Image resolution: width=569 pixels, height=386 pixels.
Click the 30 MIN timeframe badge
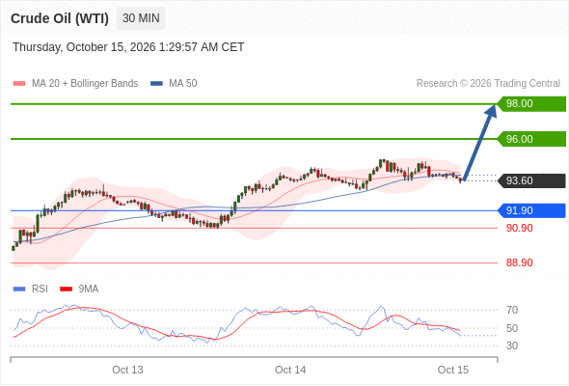coord(141,18)
